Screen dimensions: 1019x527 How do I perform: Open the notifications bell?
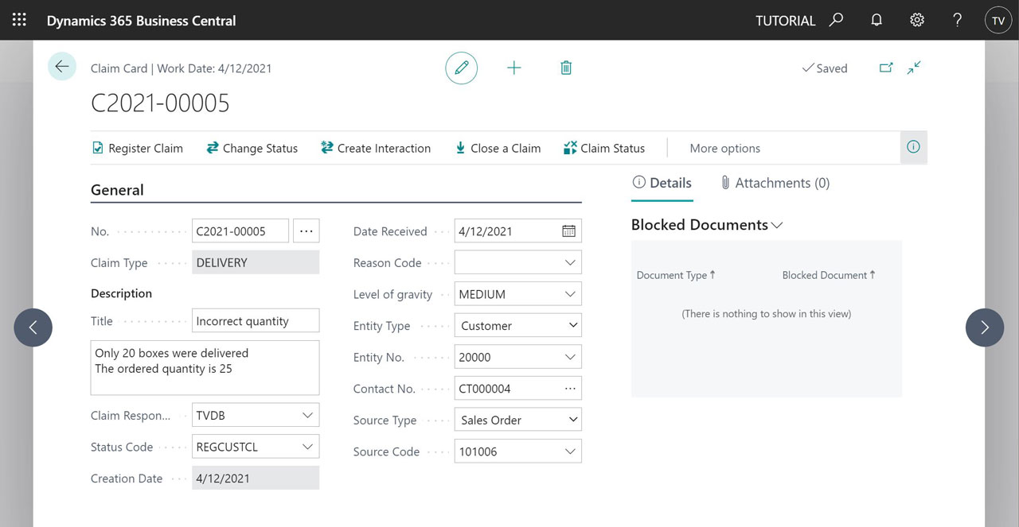pos(876,21)
